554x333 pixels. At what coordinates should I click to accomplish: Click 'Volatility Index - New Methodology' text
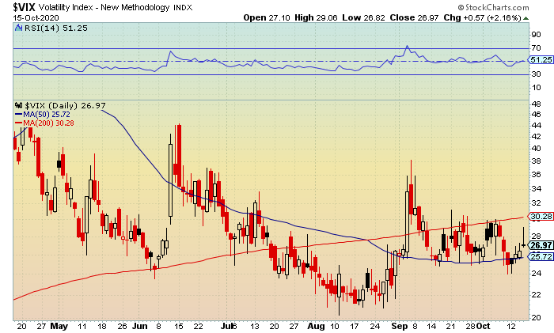(x=104, y=7)
